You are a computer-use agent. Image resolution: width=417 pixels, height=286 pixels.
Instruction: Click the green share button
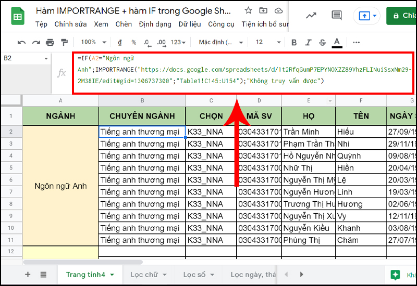click(401, 16)
